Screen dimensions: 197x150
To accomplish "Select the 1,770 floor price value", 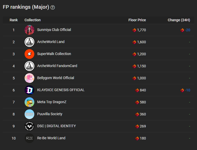I will point(141,30).
